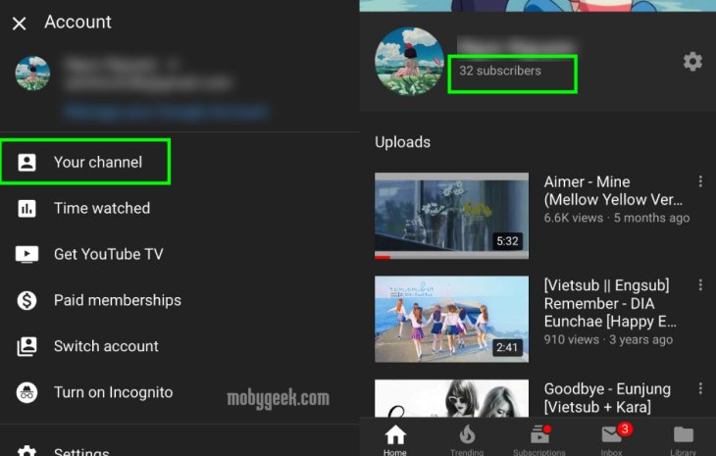The image size is (716, 456).
Task: Play the Aimer - Mine video thumbnail
Action: click(x=451, y=216)
